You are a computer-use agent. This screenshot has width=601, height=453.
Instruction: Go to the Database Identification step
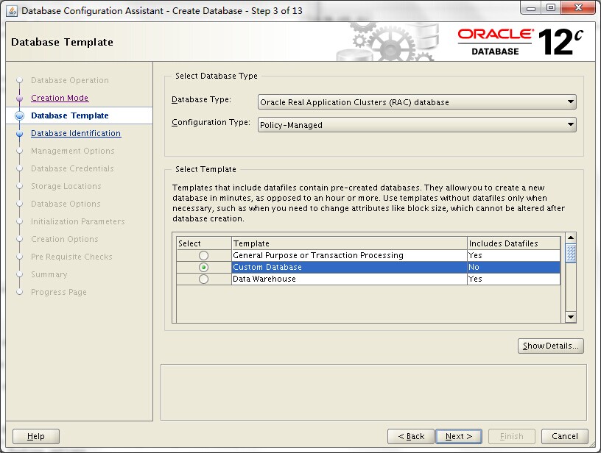pos(76,133)
